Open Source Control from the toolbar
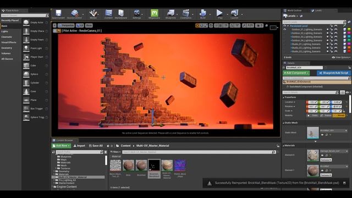The height and width of the screenshot is (198, 352). tap(75, 13)
